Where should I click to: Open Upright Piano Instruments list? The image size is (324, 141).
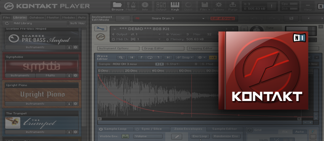click(x=35, y=104)
